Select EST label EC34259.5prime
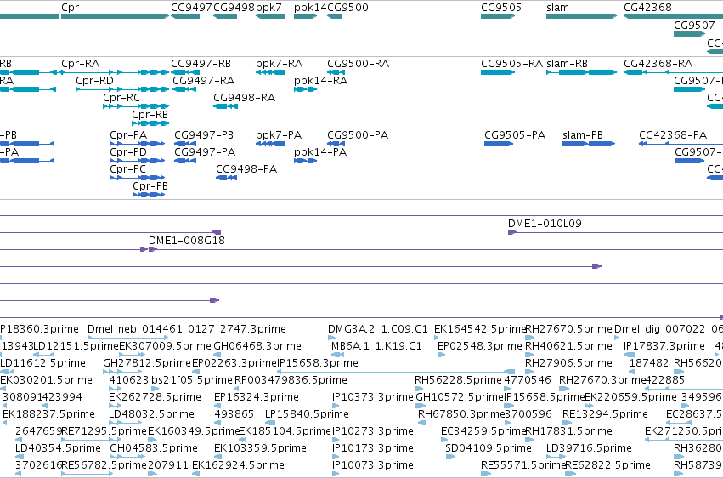 coord(483,431)
